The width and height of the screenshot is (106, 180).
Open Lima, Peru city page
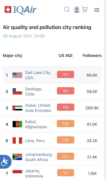click(x=35, y=141)
